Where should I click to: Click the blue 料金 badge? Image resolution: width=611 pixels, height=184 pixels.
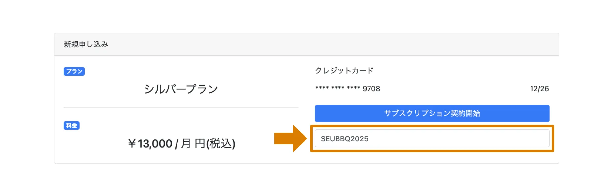click(x=71, y=126)
